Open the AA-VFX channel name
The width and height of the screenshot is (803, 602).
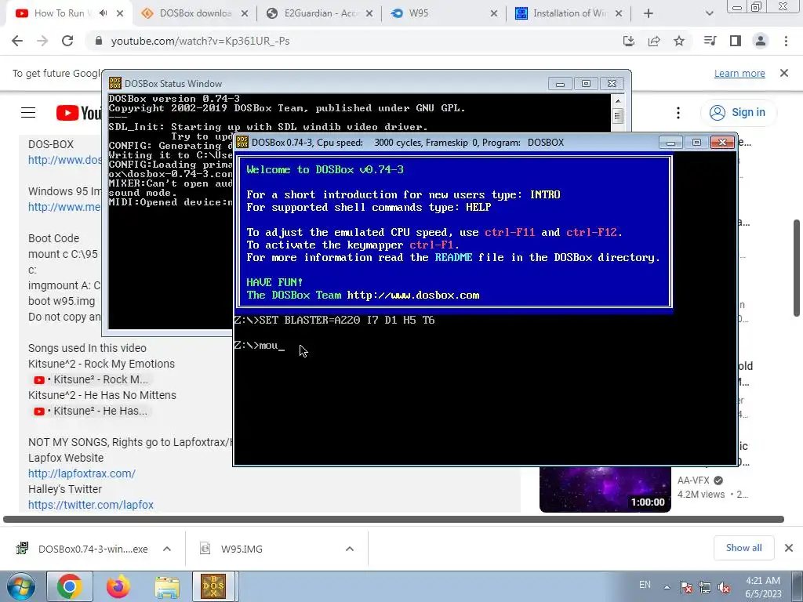coord(693,481)
